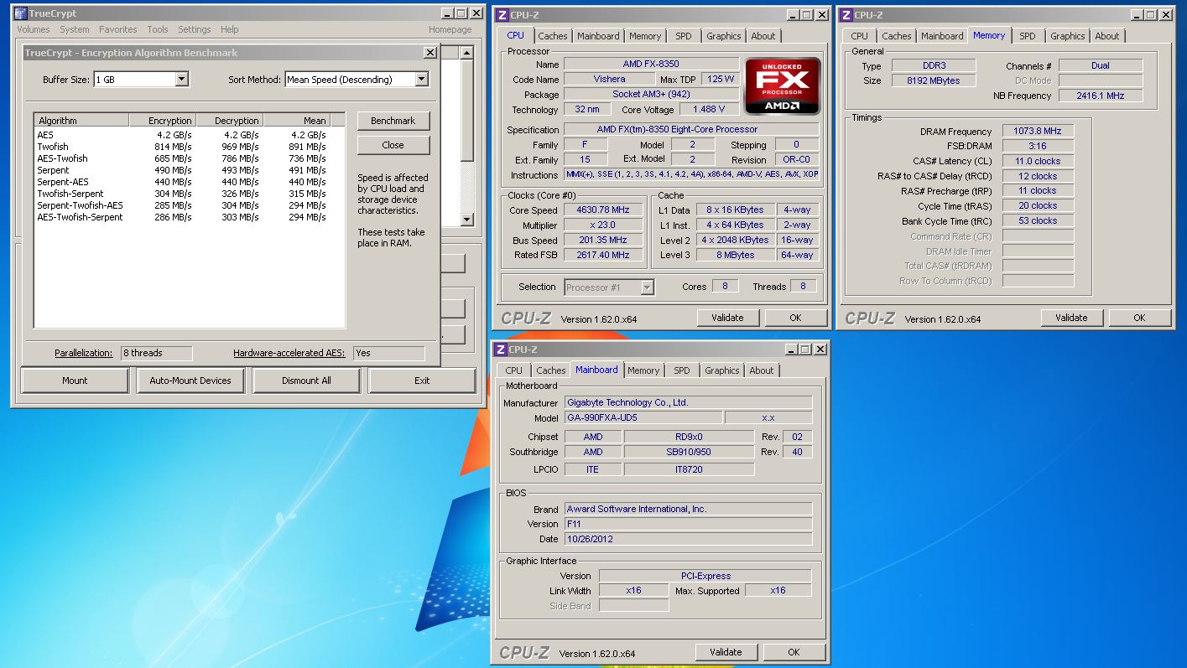This screenshot has width=1187, height=668.
Task: Open the TrueCrypt Settings menu
Action: point(194,29)
